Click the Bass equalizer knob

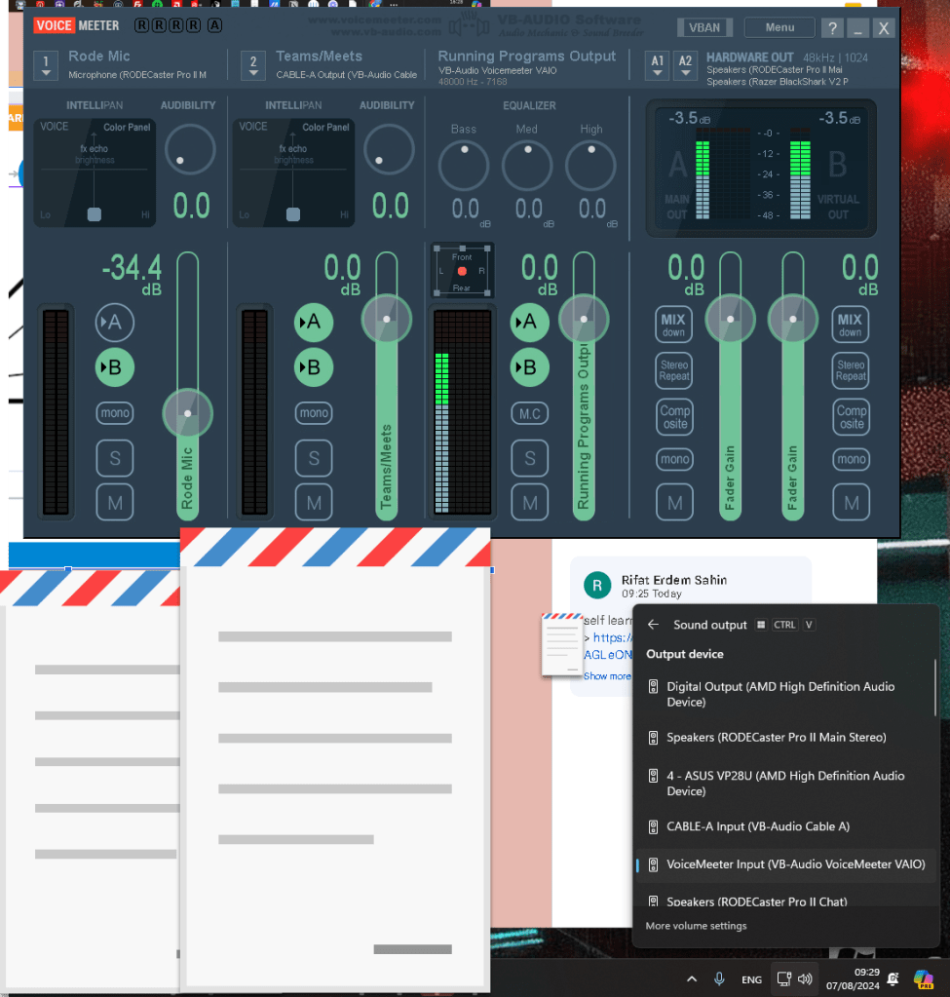tap(464, 166)
